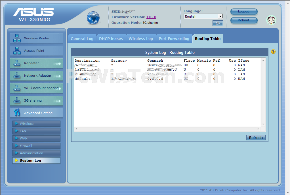Click the Network Adapter router icon
290x195 pixels.
click(17, 76)
